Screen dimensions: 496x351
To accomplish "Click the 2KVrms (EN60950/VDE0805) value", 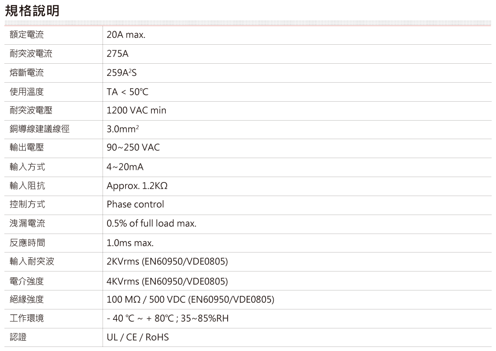I will [x=167, y=262].
